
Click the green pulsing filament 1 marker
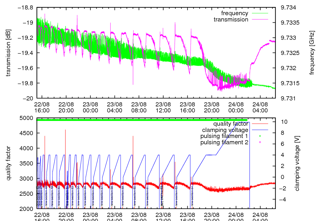coord(259,136)
